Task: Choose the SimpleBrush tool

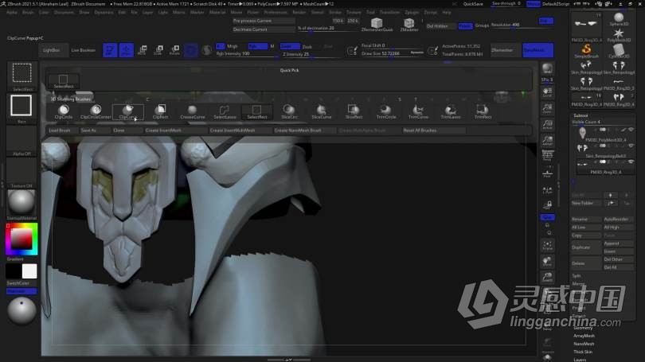Action: (586, 52)
